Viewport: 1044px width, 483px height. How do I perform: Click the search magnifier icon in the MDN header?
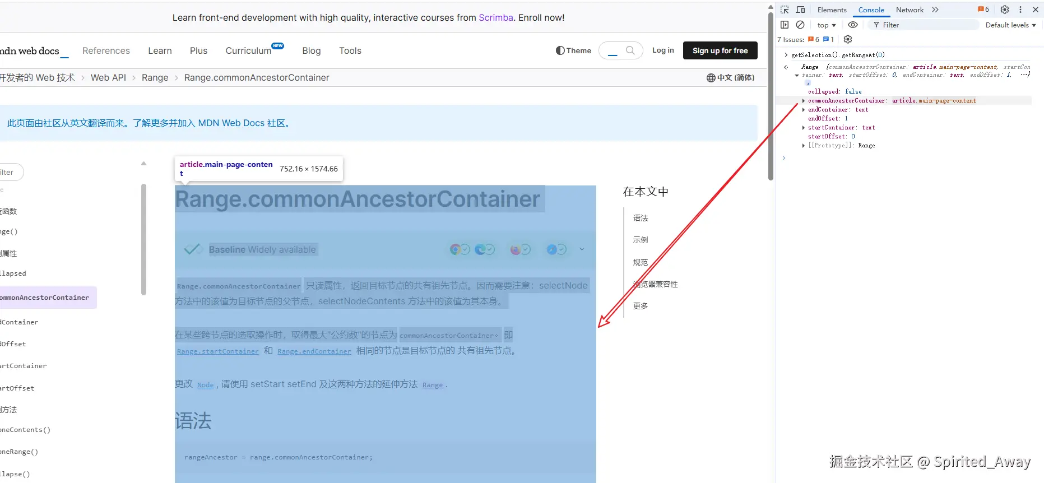click(x=630, y=50)
